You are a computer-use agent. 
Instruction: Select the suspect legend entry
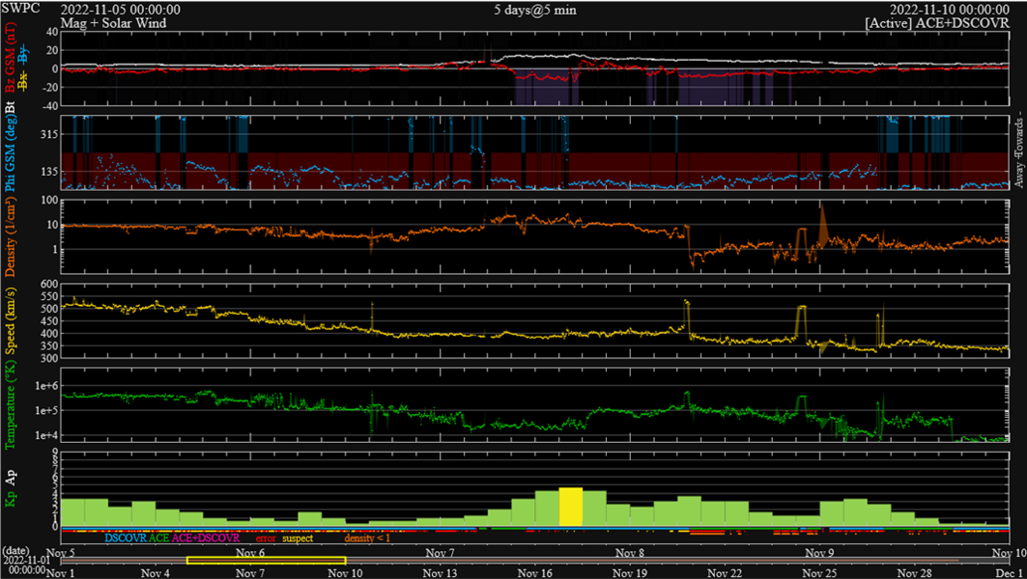[x=298, y=538]
